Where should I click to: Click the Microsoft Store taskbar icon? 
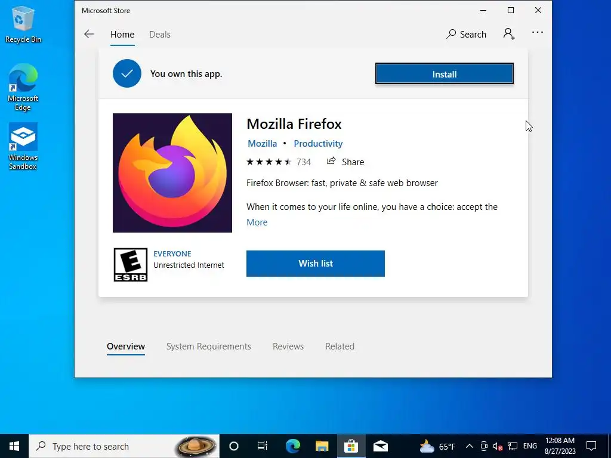point(351,446)
